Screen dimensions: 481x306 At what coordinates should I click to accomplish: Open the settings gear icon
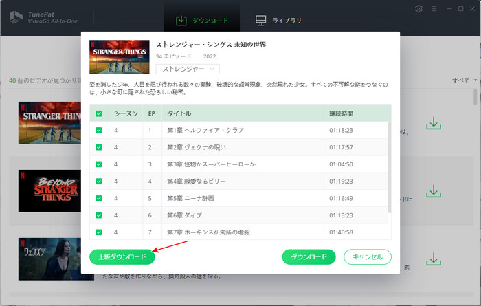[x=418, y=8]
